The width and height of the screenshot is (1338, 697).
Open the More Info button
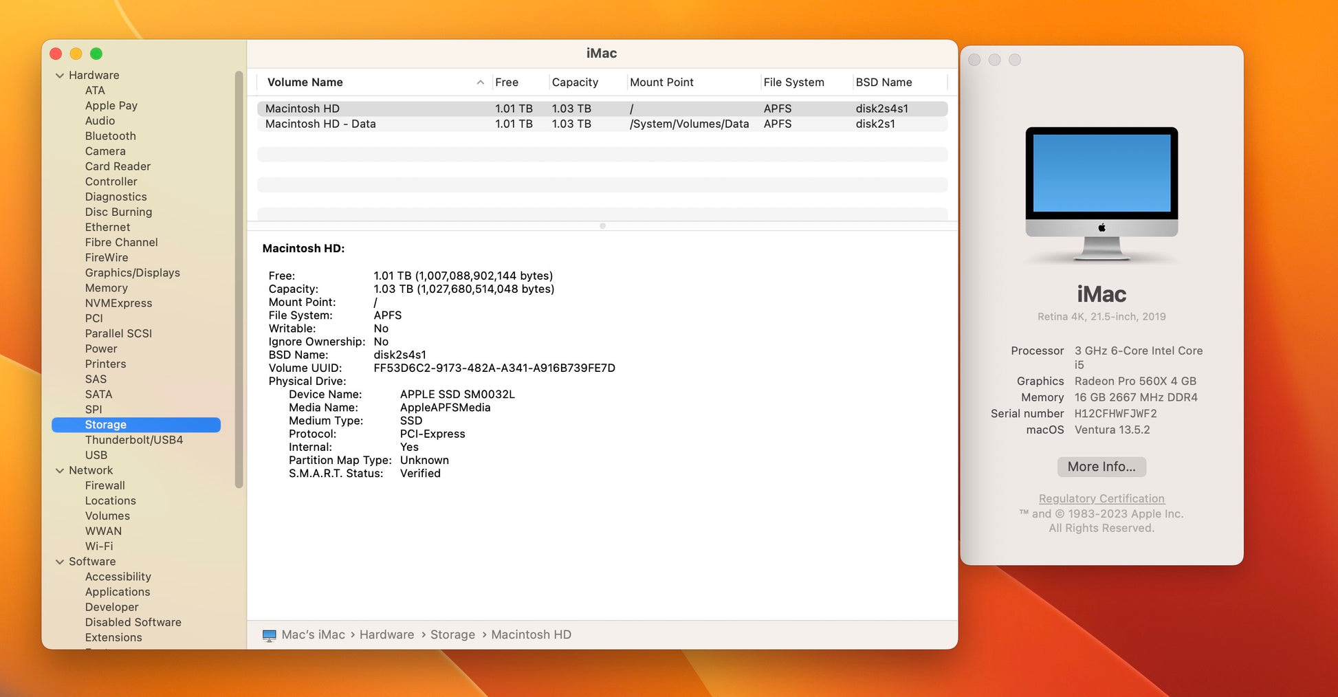1101,467
